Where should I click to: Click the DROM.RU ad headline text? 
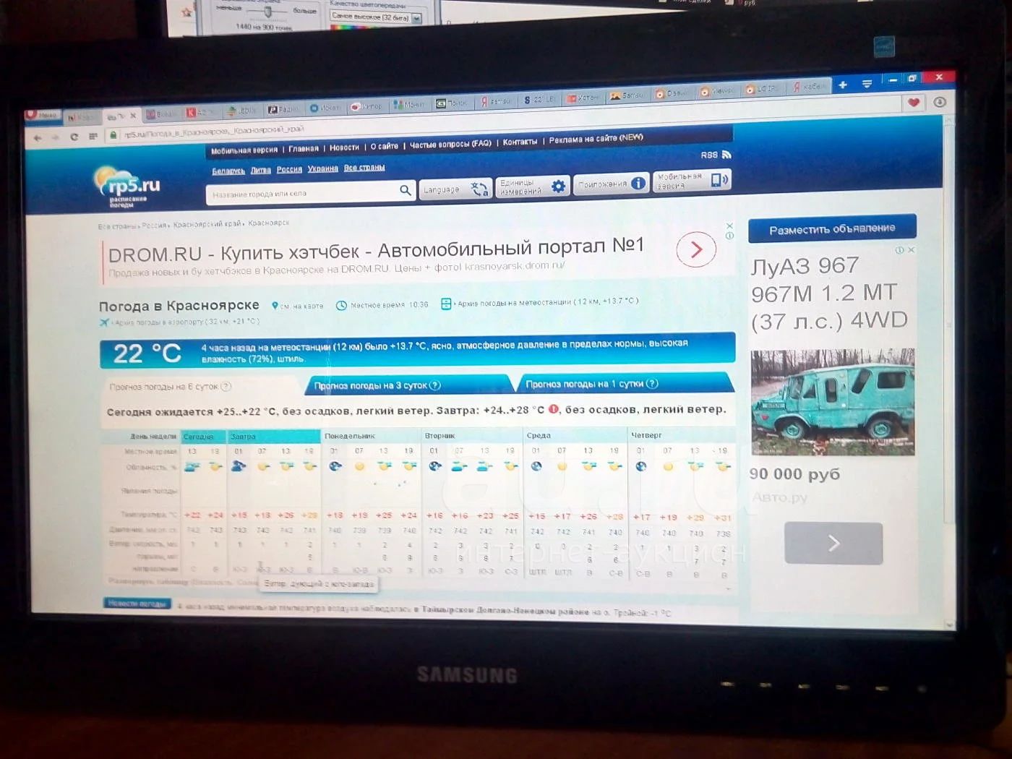point(376,249)
